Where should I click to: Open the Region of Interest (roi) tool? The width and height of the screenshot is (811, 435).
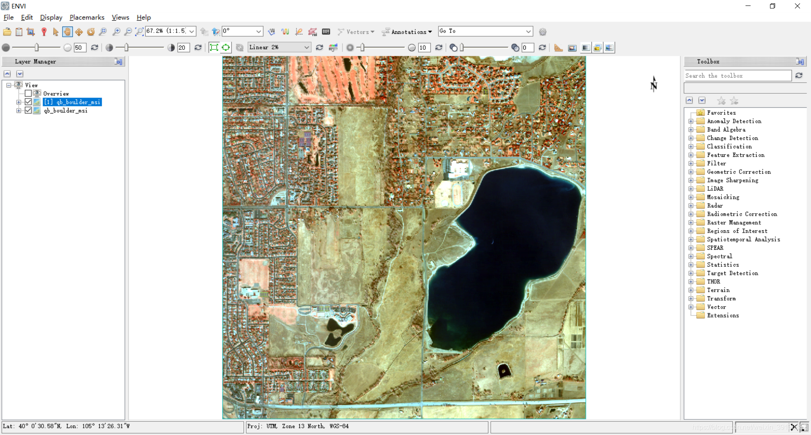pos(313,32)
